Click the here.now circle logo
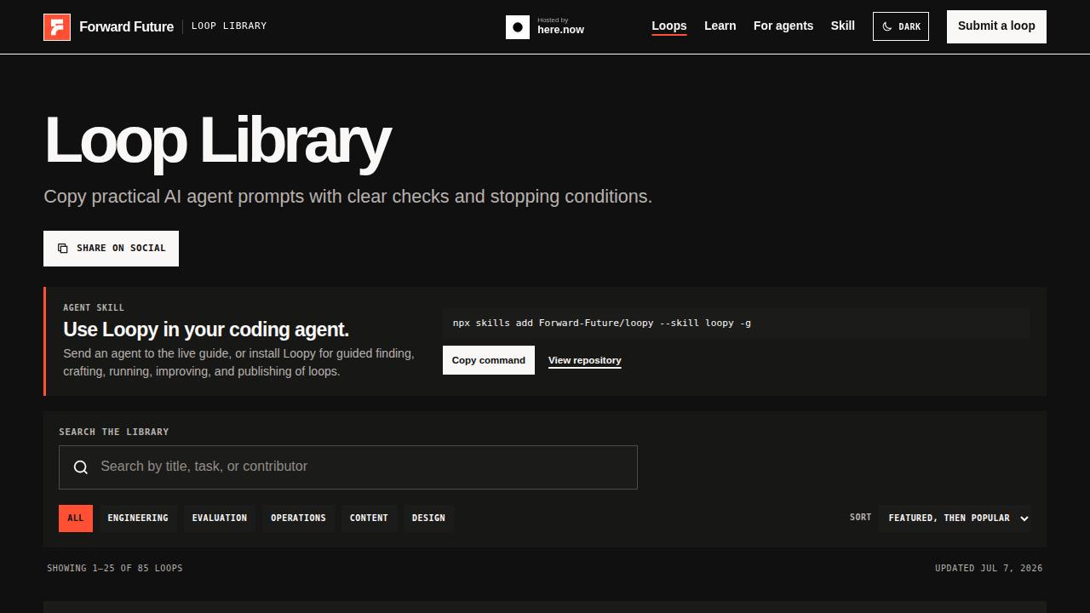 tap(518, 27)
